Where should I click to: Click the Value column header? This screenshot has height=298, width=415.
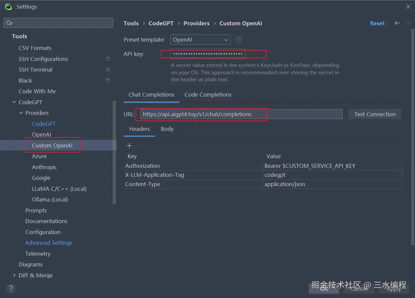coord(273,156)
